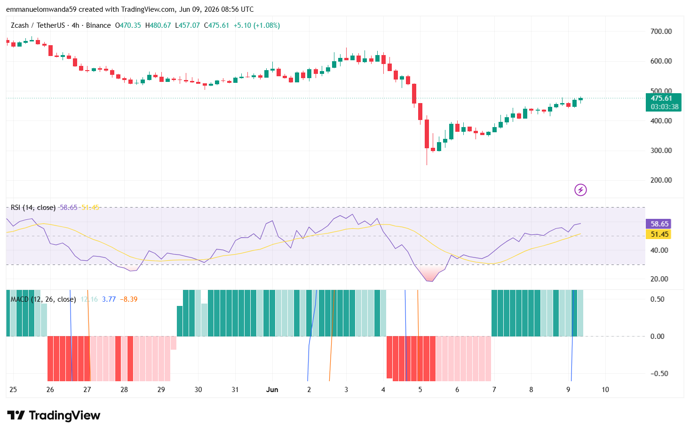Click the current price label 475.61
The image size is (690, 433).
661,98
